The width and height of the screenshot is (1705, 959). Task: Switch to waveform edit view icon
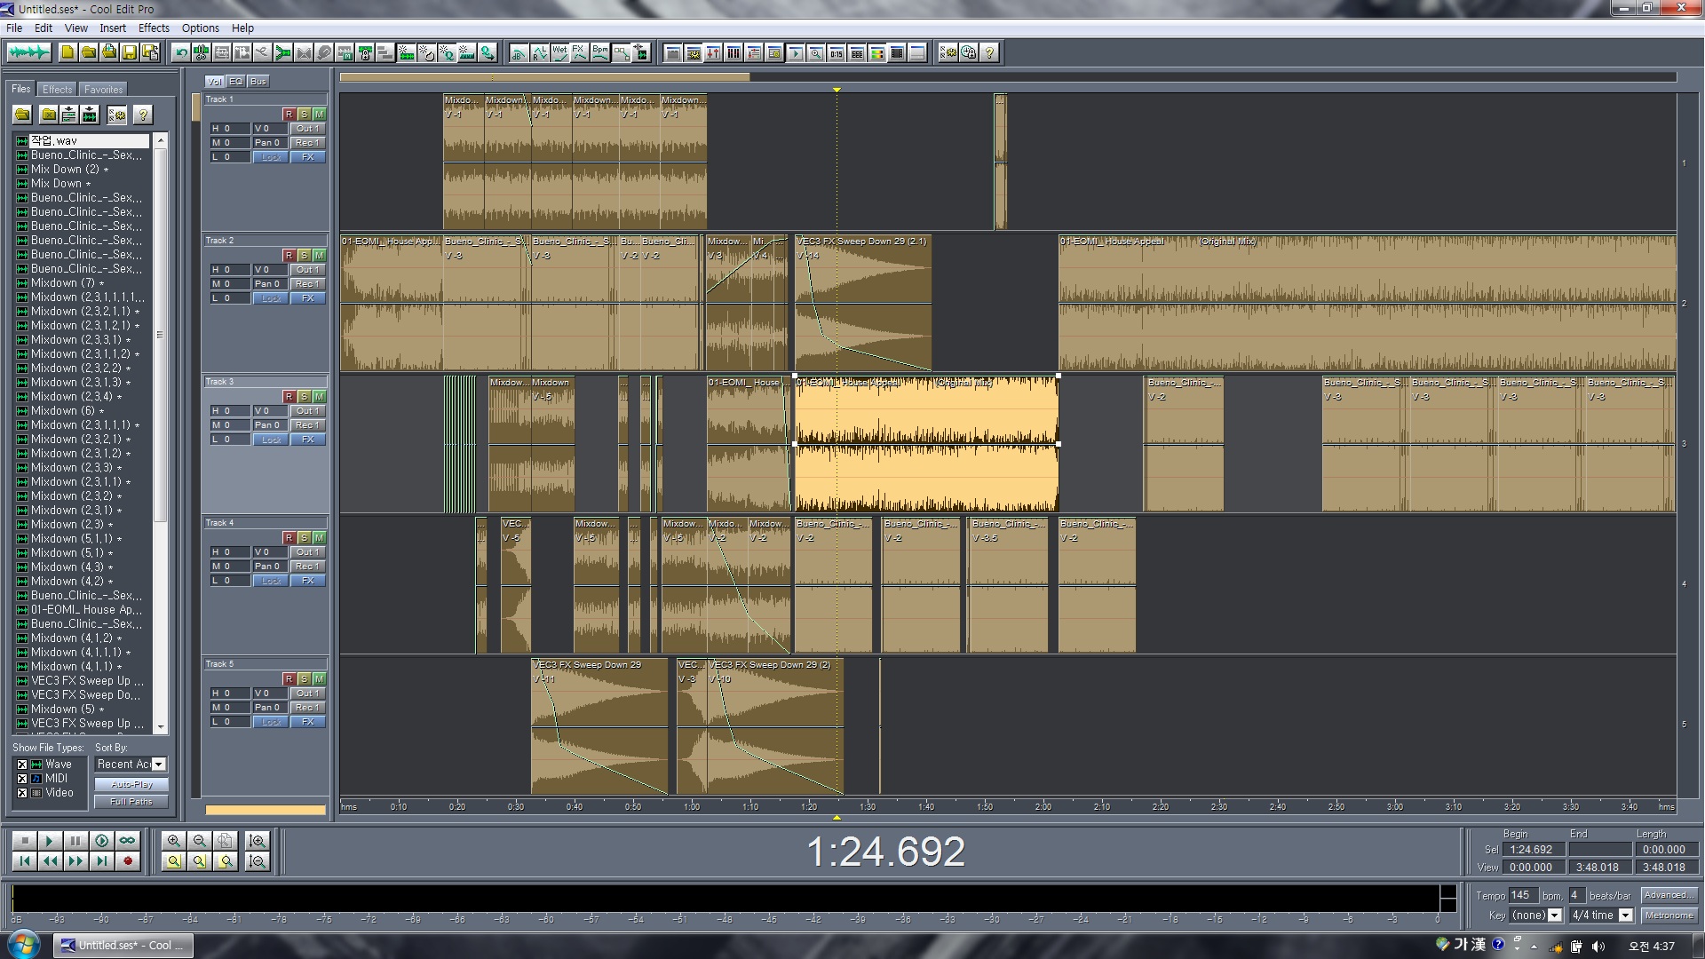click(x=28, y=52)
